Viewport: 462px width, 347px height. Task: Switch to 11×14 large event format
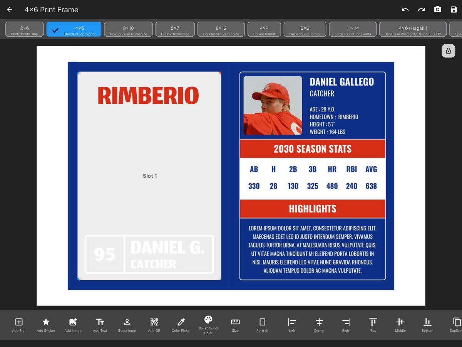coord(353,29)
